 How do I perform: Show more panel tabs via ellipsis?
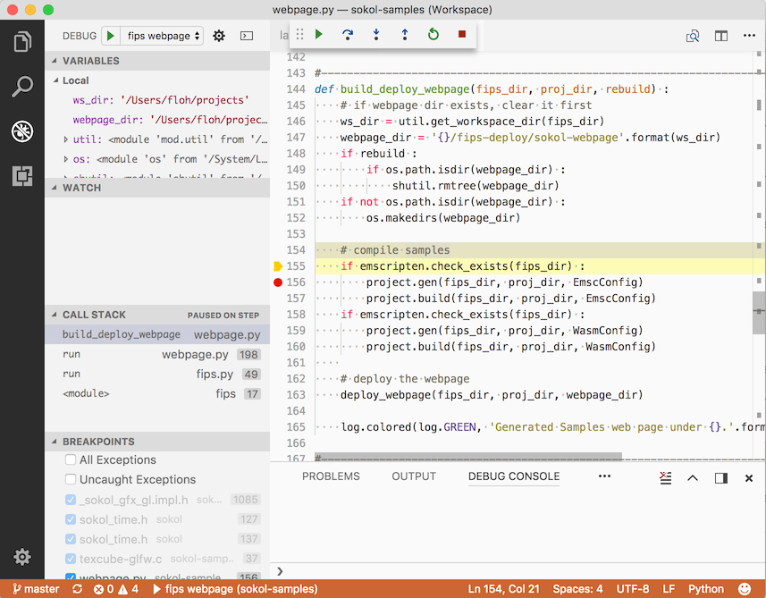click(605, 476)
